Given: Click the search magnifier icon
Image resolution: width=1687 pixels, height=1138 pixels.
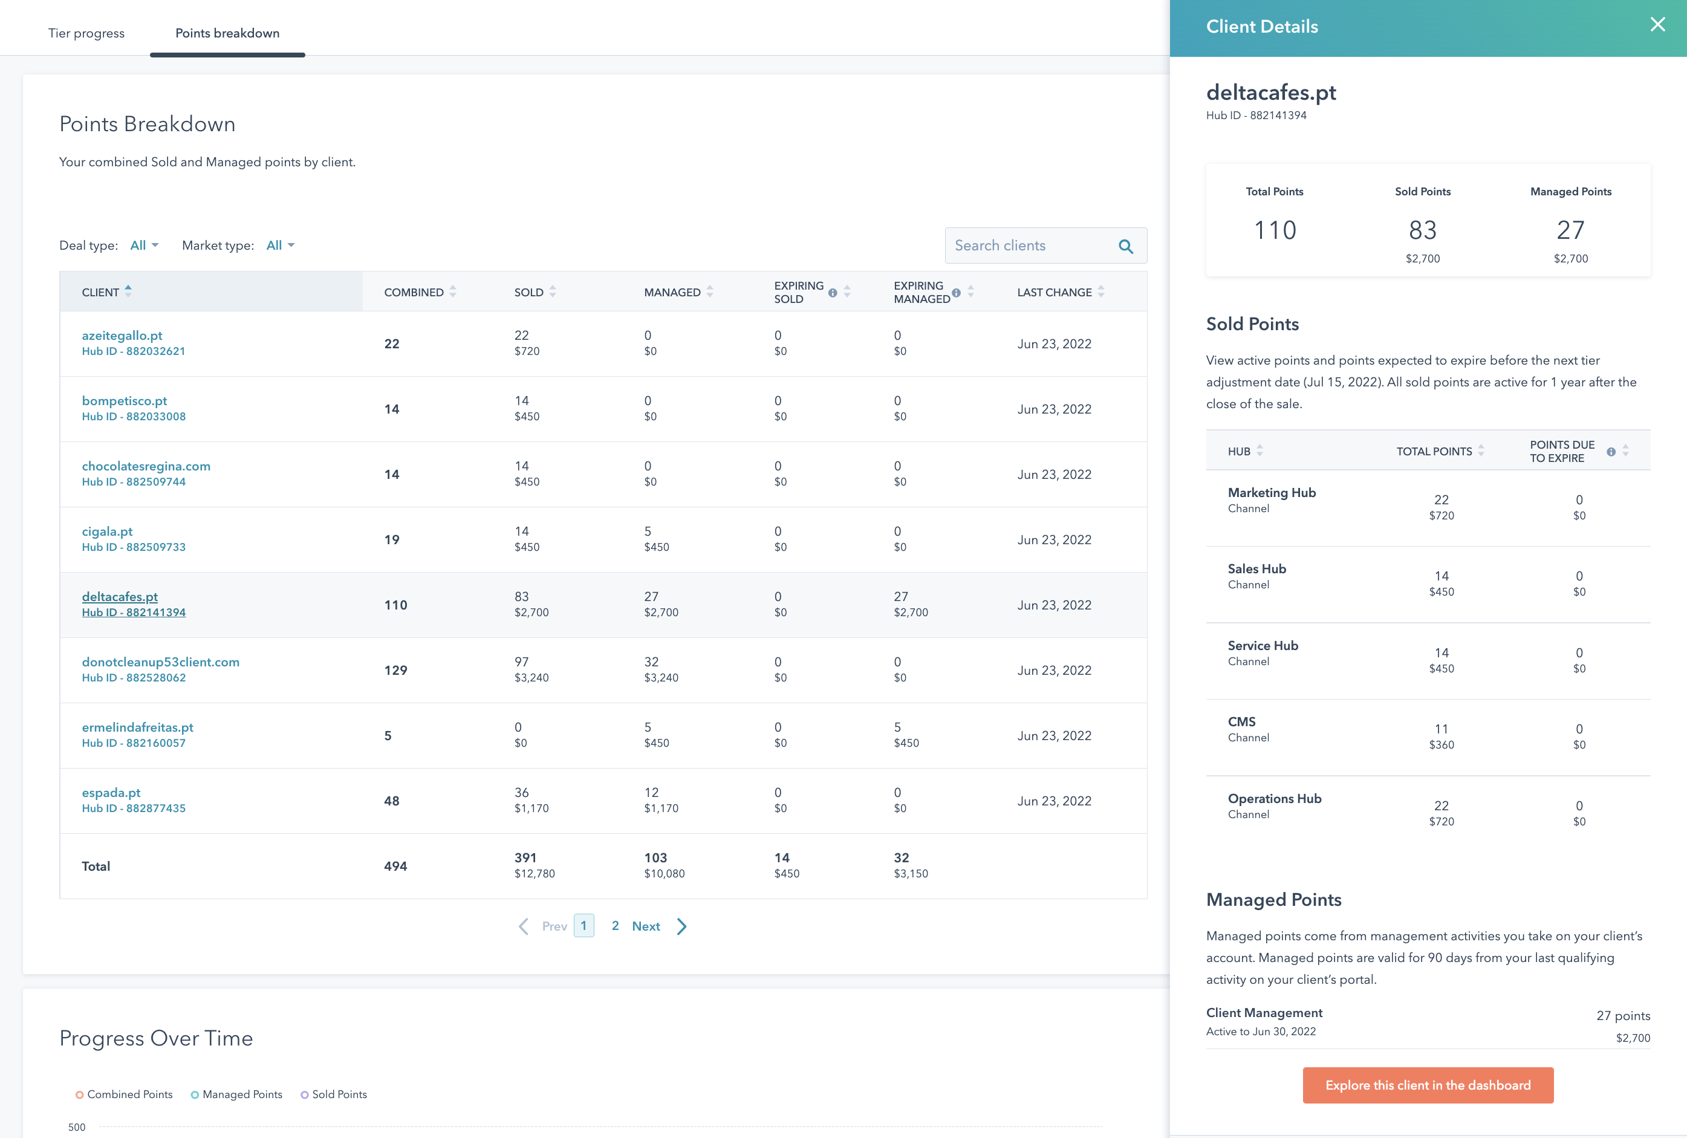Looking at the screenshot, I should point(1125,246).
